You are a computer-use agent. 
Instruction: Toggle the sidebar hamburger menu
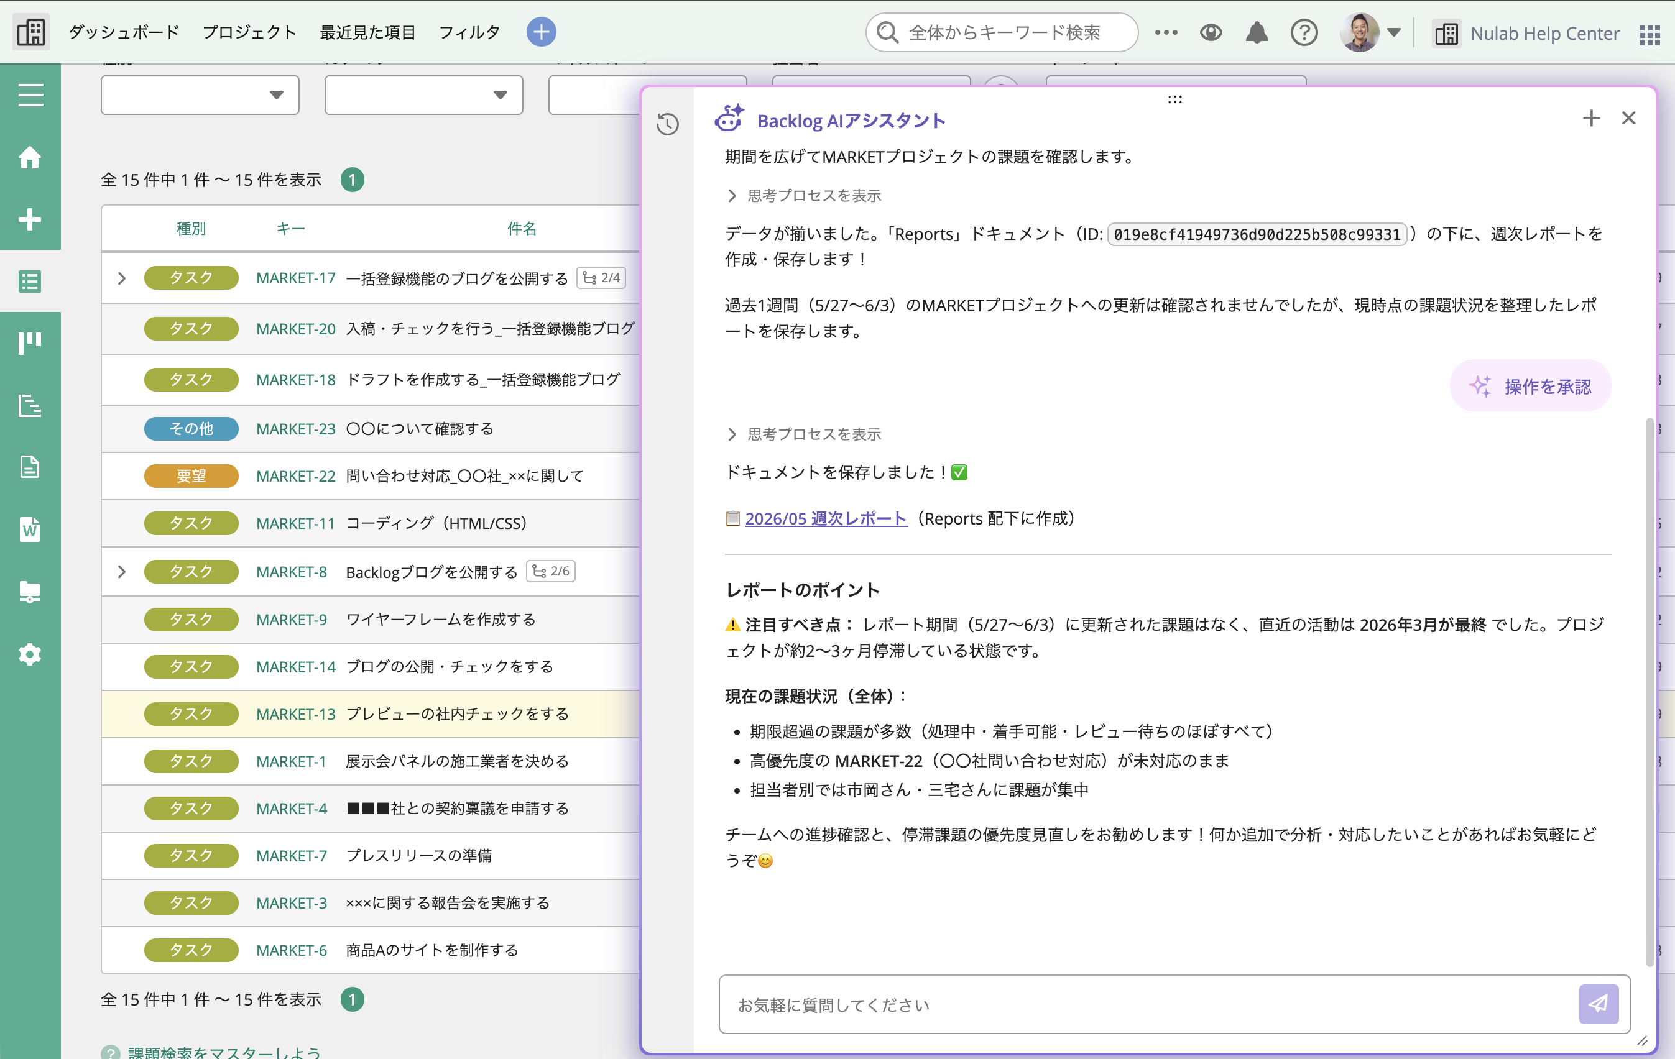30,94
